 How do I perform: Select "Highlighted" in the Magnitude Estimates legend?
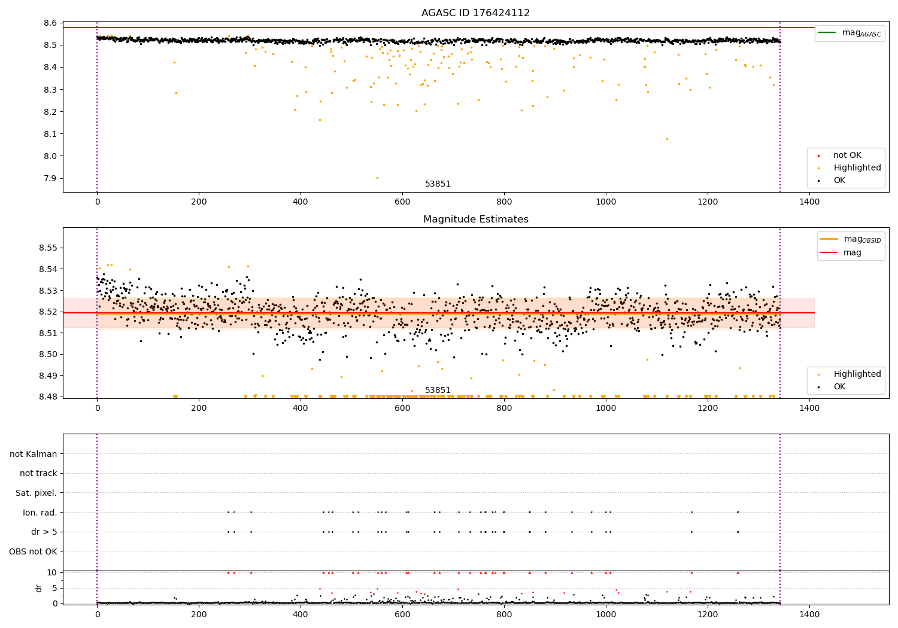[x=857, y=374]
